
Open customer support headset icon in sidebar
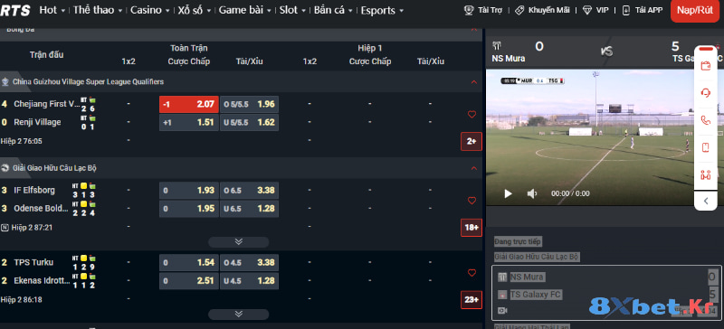pos(706,93)
